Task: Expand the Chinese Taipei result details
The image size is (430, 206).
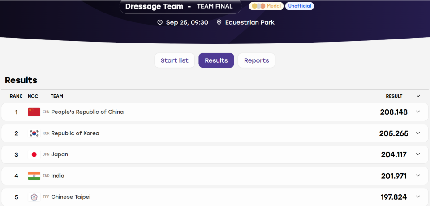Action: click(x=418, y=197)
